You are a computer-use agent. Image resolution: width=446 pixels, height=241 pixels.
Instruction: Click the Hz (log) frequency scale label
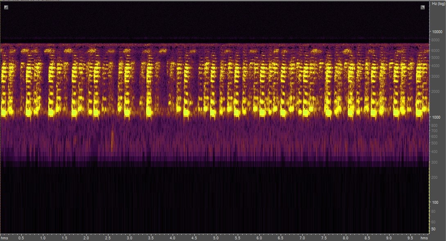coord(437,3)
